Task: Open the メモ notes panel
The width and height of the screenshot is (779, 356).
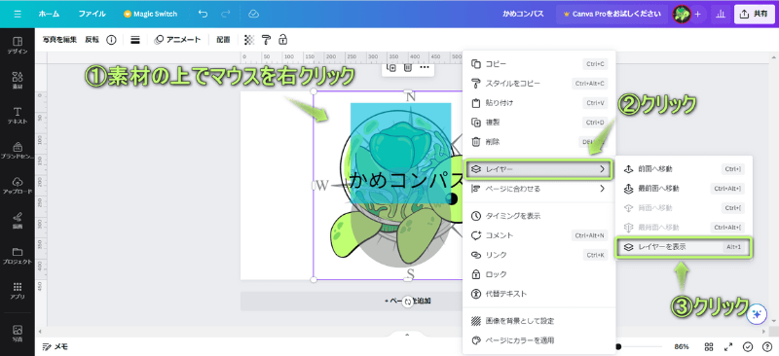Action: tap(56, 346)
